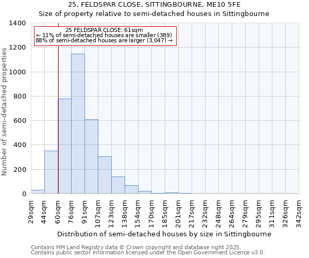Click the x-axis tick label '311sqm'
This screenshot has width=309, height=258.
[x=272, y=214]
